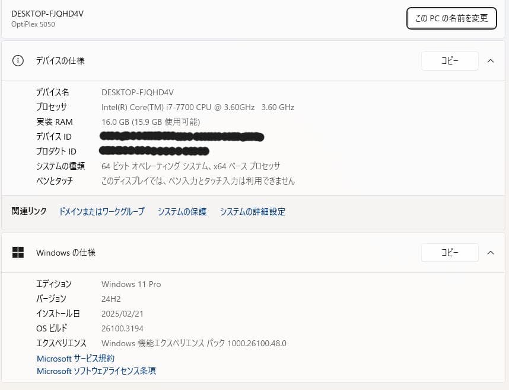Viewport: 509px width, 390px height.
Task: Click the OptiPlex 5050 model label
Action: (x=33, y=24)
